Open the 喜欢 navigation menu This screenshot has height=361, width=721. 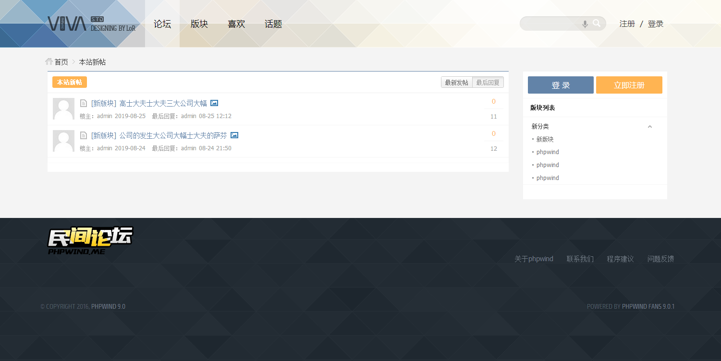tap(236, 24)
